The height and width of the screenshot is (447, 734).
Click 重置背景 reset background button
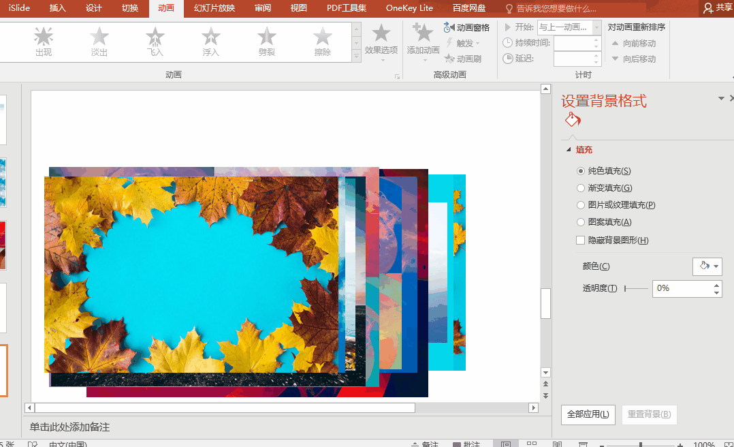[x=649, y=414]
